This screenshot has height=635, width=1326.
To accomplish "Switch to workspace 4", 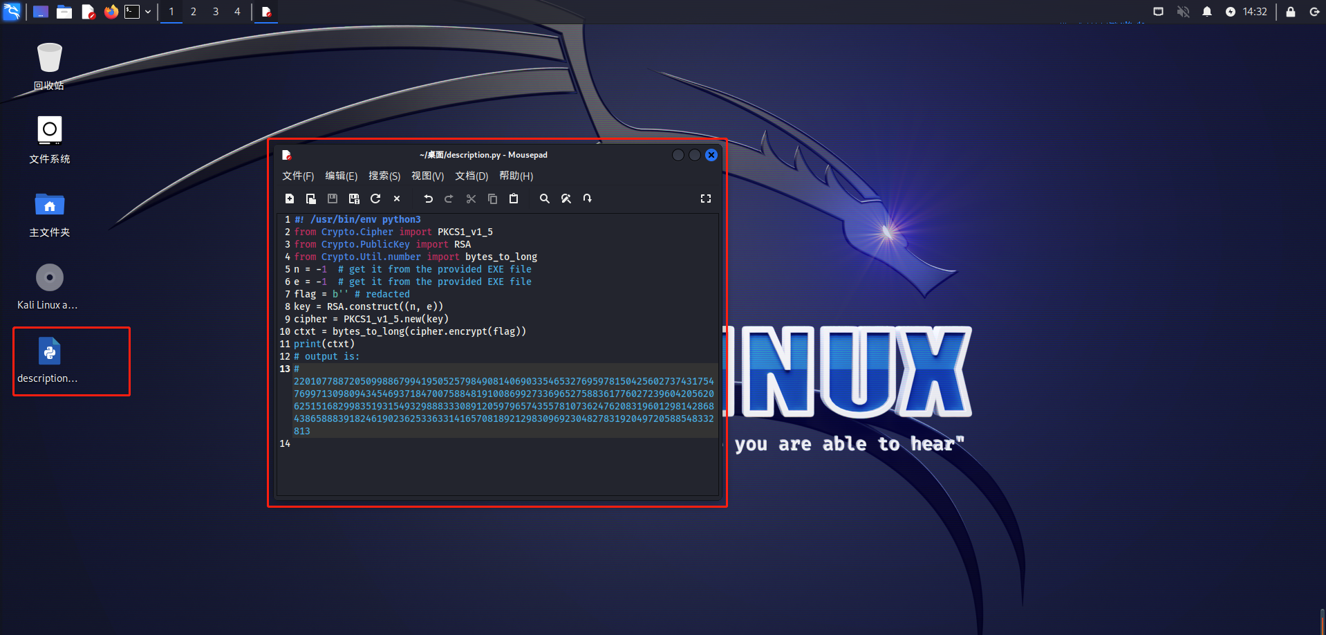I will coord(237,12).
